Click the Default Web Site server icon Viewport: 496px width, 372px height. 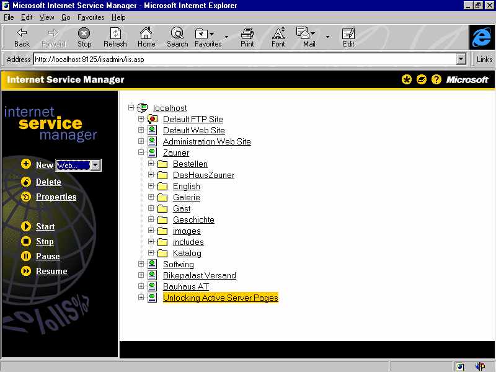pyautogui.click(x=152, y=130)
